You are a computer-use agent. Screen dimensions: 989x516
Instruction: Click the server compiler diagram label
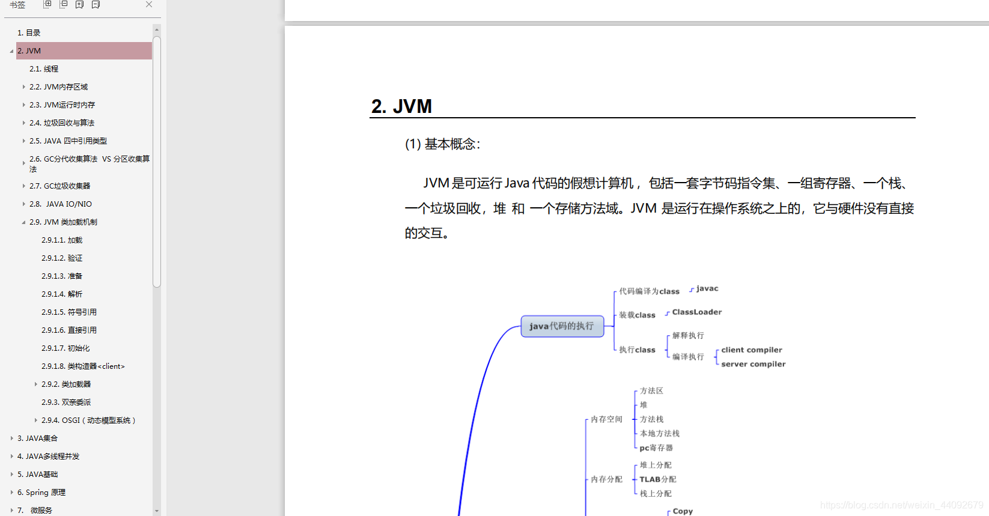pyautogui.click(x=753, y=364)
